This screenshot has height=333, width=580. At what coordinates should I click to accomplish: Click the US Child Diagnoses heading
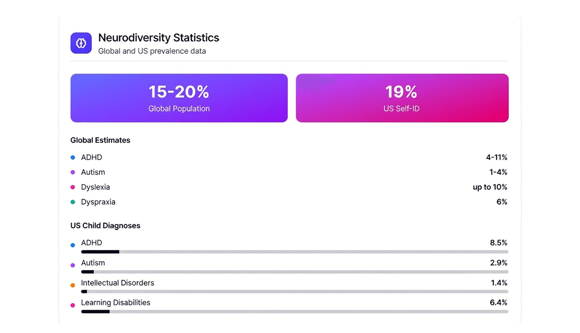[105, 226]
